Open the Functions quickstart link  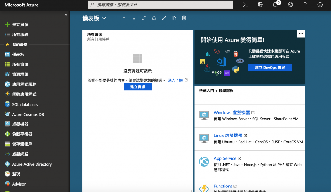[223, 186]
